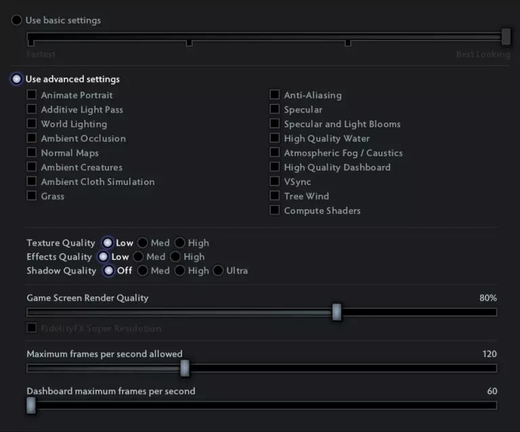
Task: Set Texture Quality to Med
Action: point(143,242)
